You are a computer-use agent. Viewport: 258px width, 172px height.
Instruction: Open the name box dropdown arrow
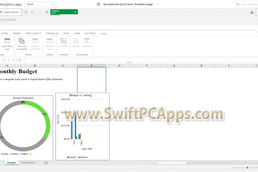click(4, 60)
